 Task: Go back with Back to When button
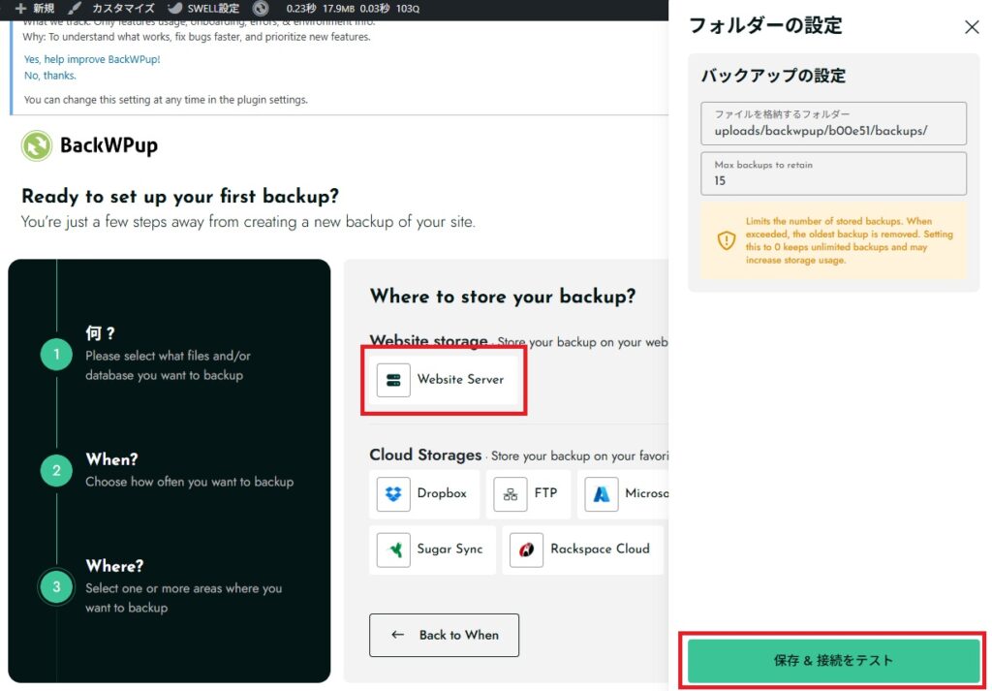tap(444, 635)
